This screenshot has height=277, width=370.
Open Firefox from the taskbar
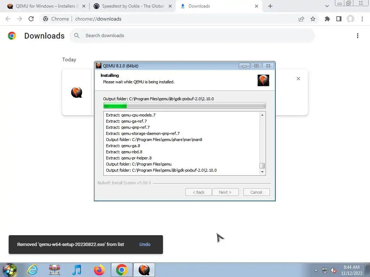pos(99,270)
